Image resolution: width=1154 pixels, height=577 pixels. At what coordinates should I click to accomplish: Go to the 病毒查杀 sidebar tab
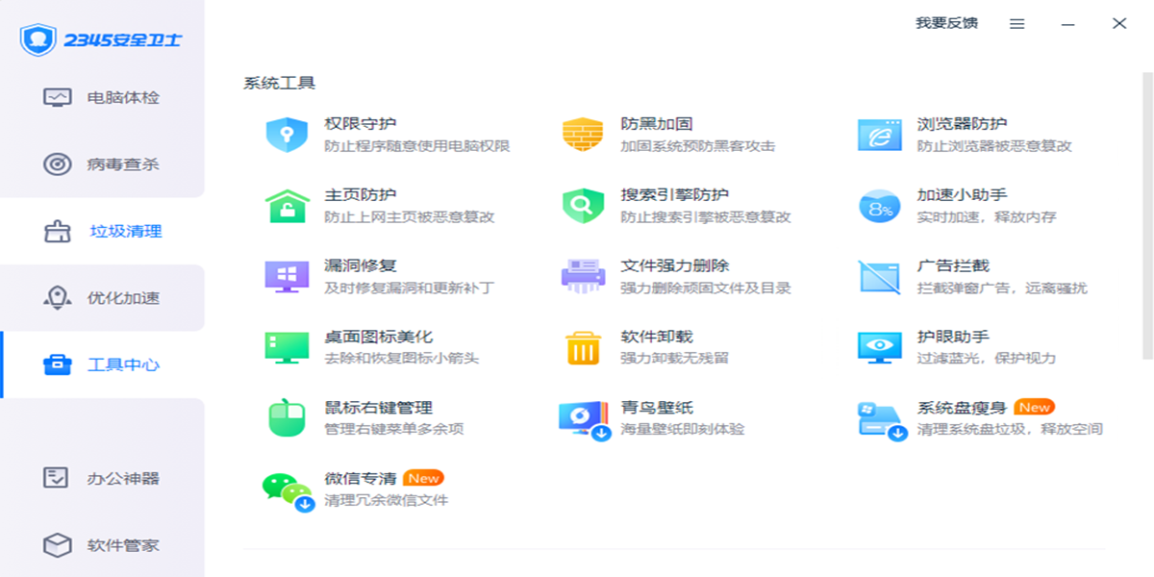(x=102, y=164)
